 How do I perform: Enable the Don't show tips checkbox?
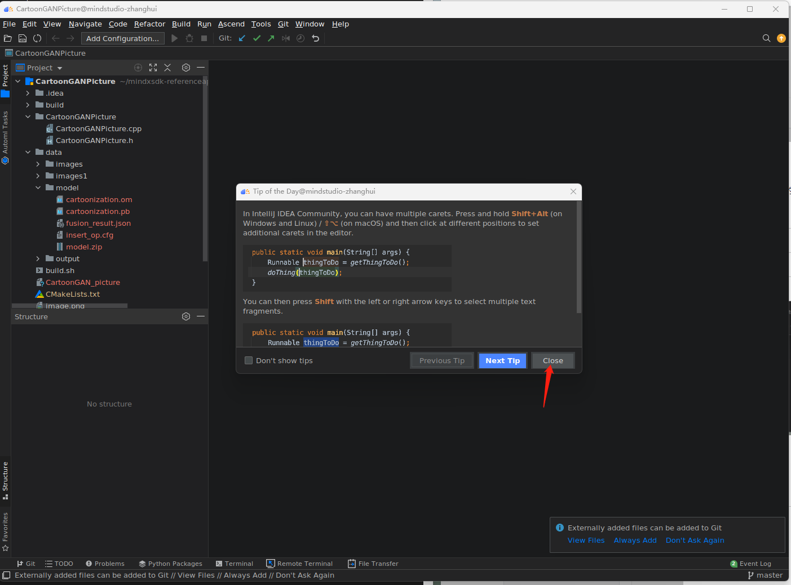249,360
